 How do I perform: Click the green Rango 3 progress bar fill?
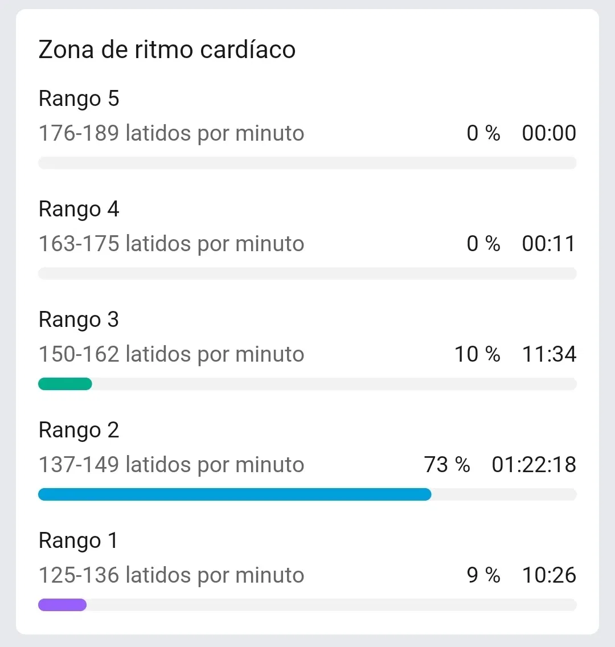point(65,384)
